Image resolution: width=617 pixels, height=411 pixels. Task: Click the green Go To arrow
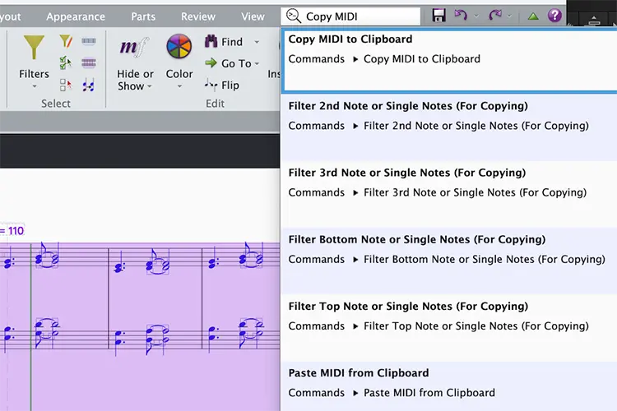(211, 63)
